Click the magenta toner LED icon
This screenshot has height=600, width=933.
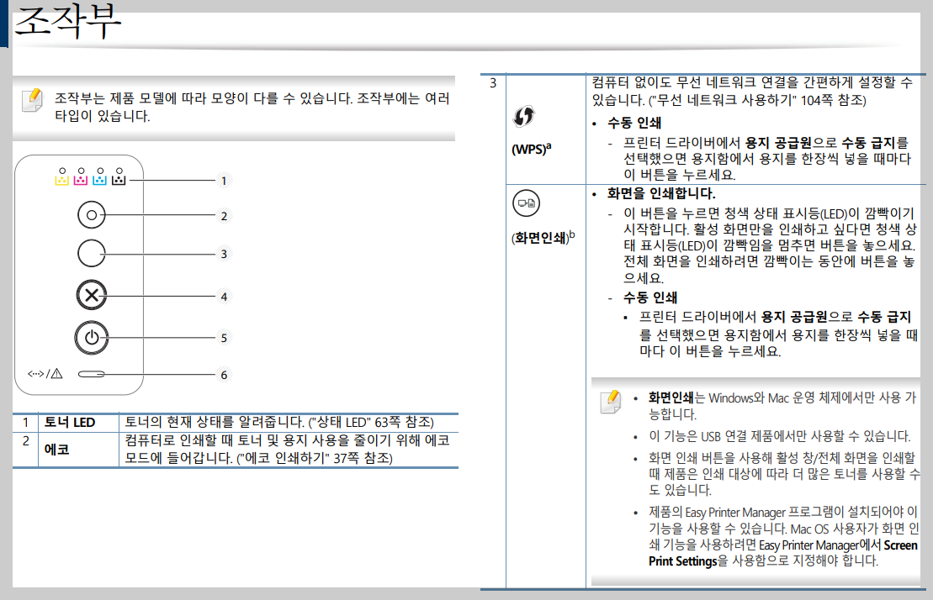tap(81, 177)
